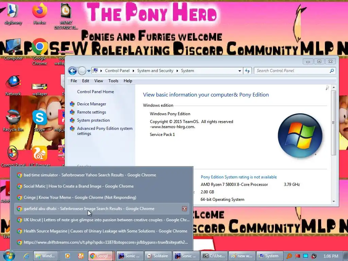The width and height of the screenshot is (348, 261).
Task: Open the Recycle Bin
Action: [x=13, y=121]
